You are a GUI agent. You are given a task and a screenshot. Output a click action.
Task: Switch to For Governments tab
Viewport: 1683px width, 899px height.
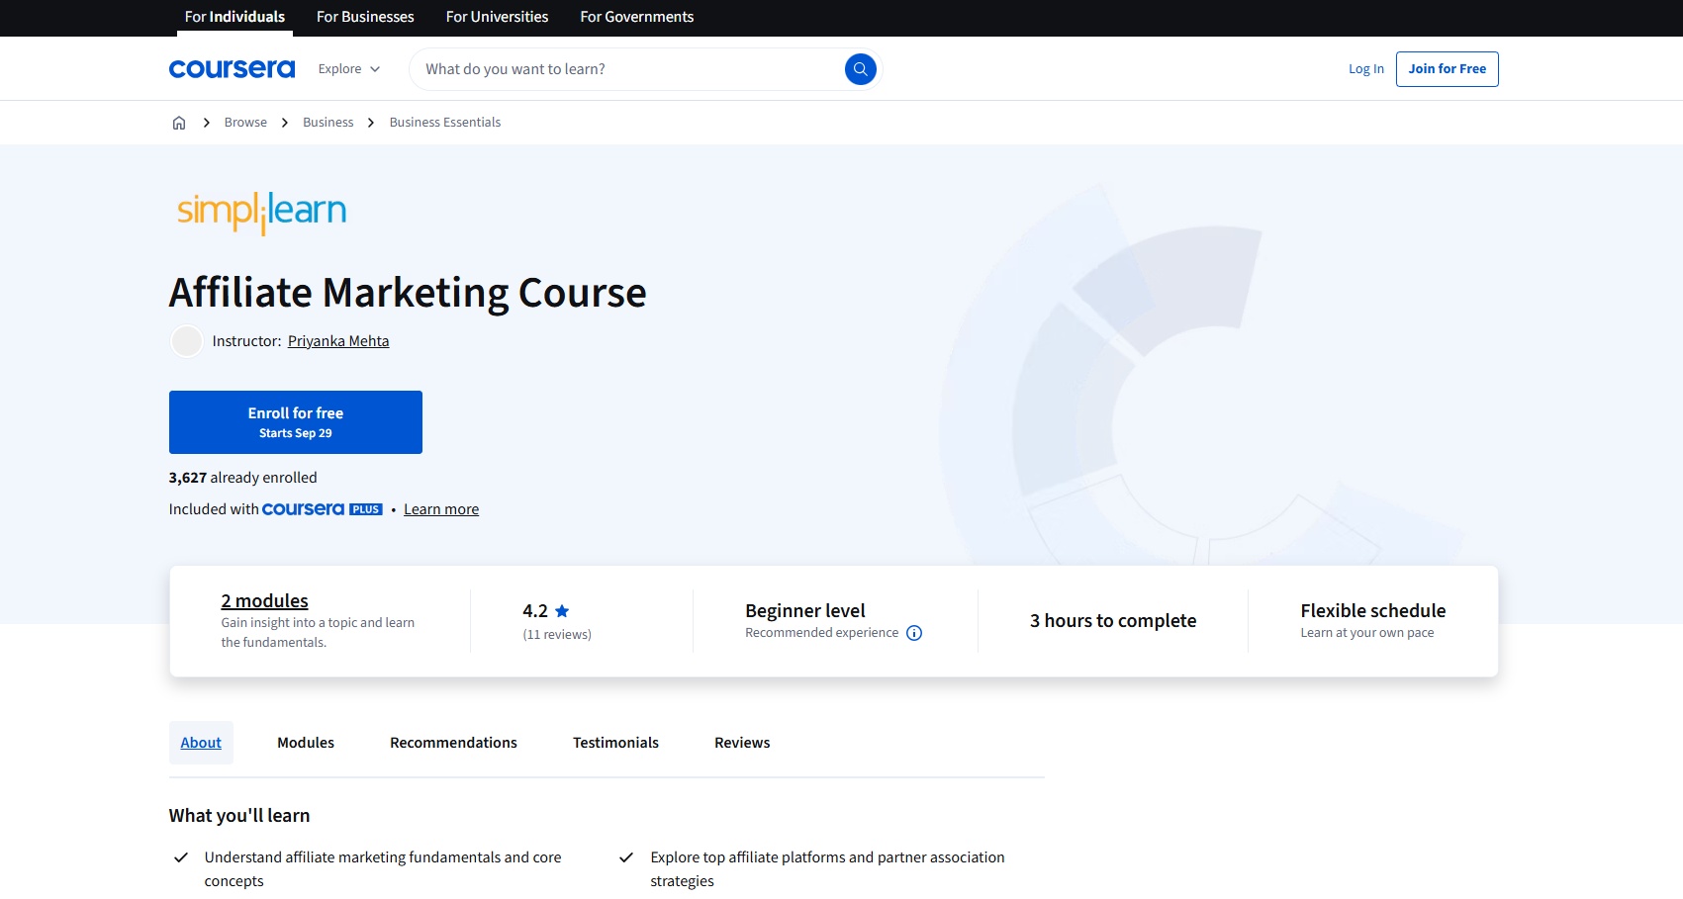[637, 17]
